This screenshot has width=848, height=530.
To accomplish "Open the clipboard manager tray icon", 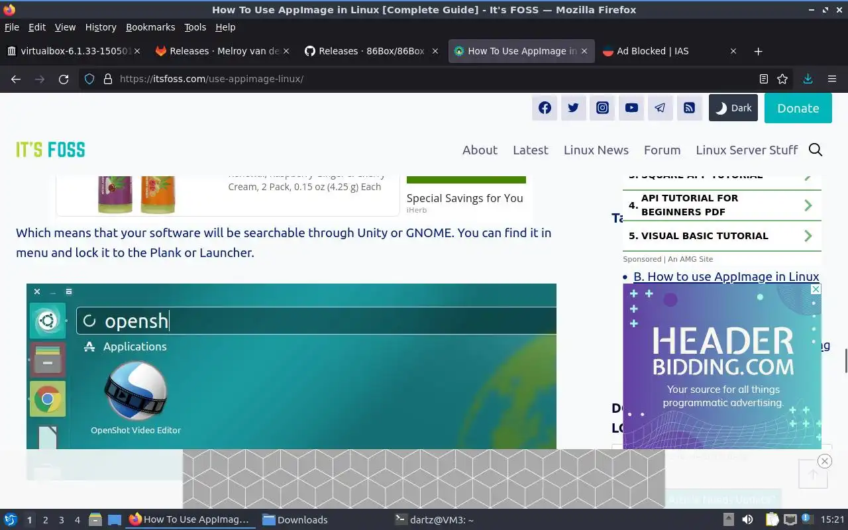I will 772,519.
